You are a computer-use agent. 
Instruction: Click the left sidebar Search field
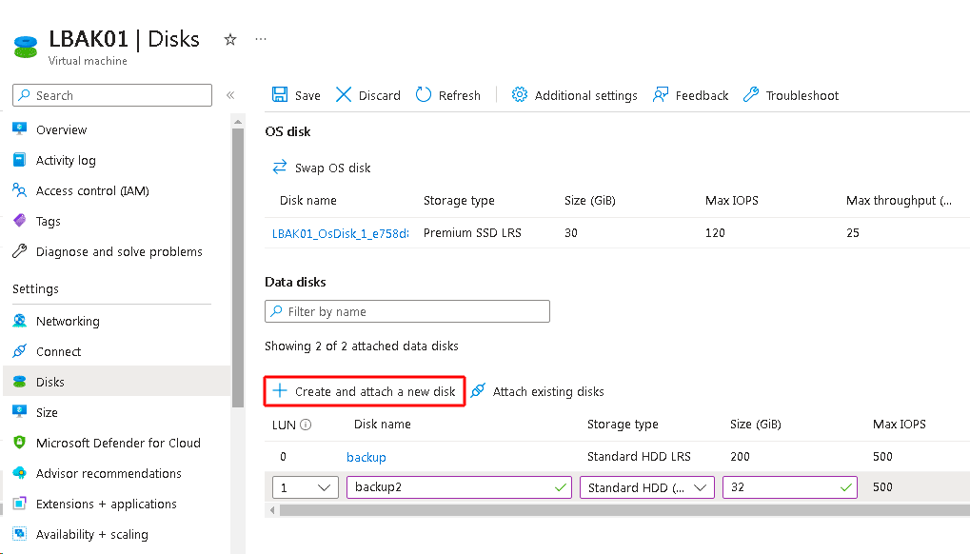click(x=112, y=95)
